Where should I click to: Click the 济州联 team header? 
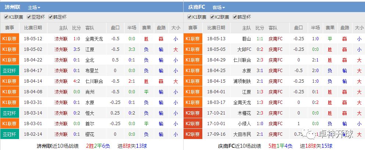coord(12,7)
